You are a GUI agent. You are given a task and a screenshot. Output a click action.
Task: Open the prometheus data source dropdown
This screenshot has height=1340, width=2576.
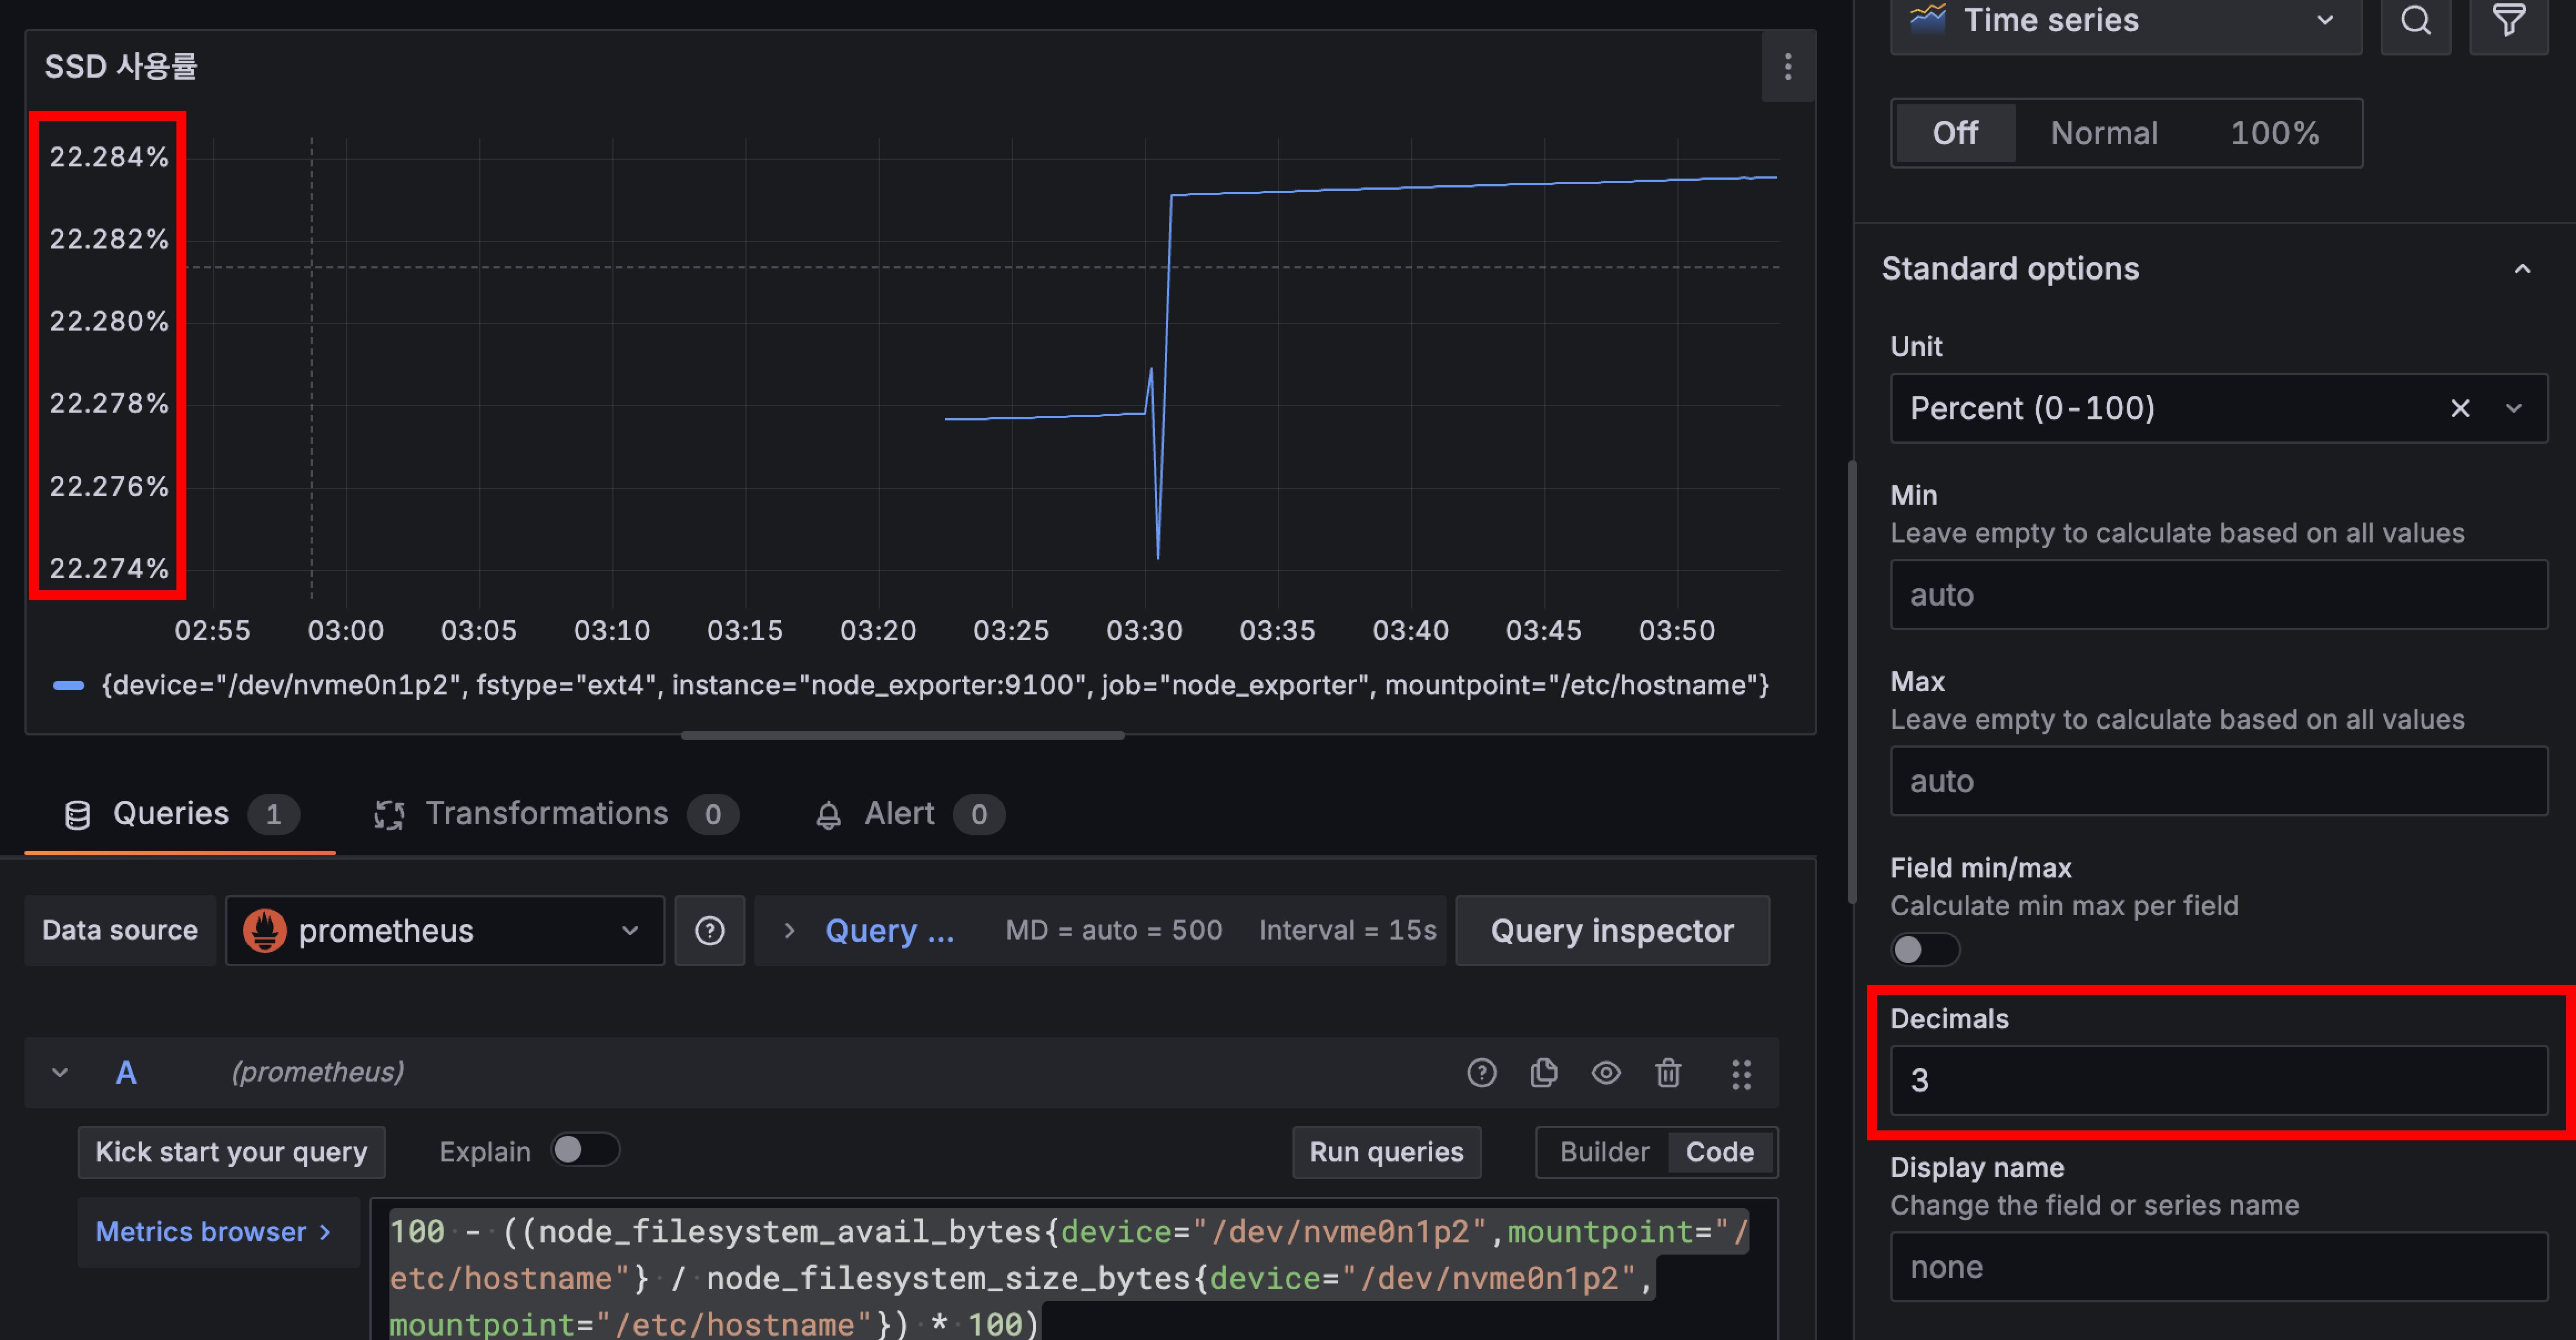tap(444, 931)
